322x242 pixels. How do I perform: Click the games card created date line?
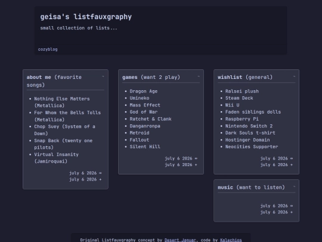click(181, 165)
